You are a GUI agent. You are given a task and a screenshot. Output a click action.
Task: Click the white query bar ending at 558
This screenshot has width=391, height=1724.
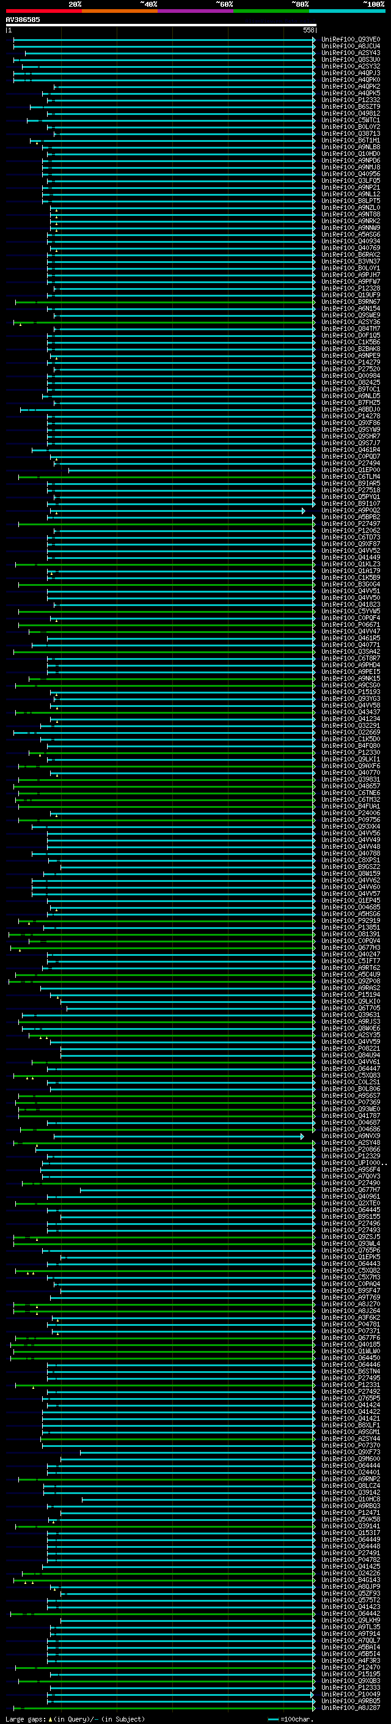161,26
